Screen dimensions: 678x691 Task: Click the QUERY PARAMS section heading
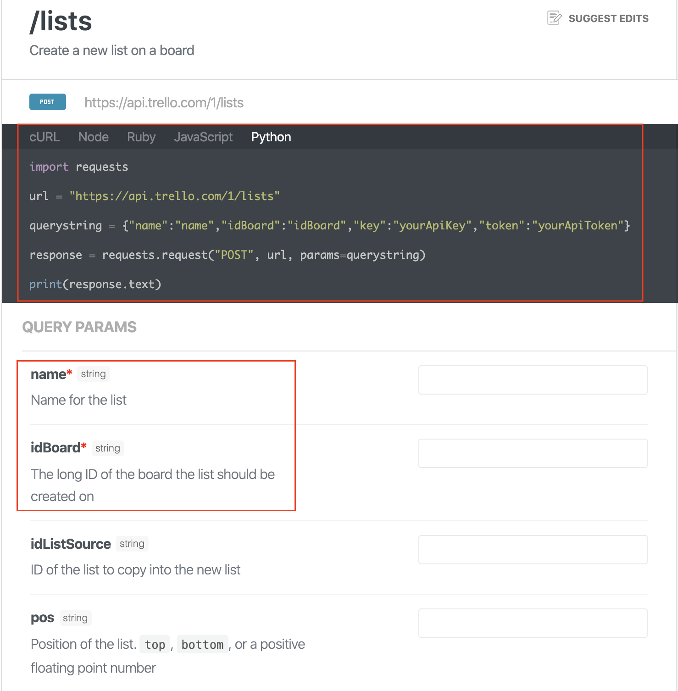pos(79,327)
